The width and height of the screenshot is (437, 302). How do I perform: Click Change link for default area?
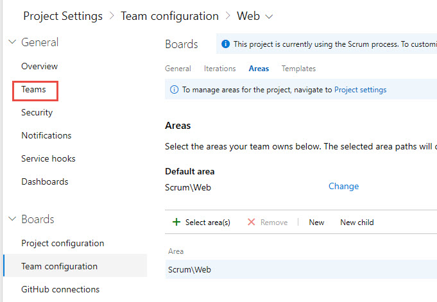343,187
